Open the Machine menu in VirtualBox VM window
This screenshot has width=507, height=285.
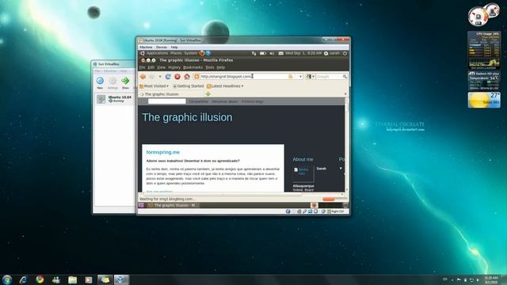click(146, 47)
